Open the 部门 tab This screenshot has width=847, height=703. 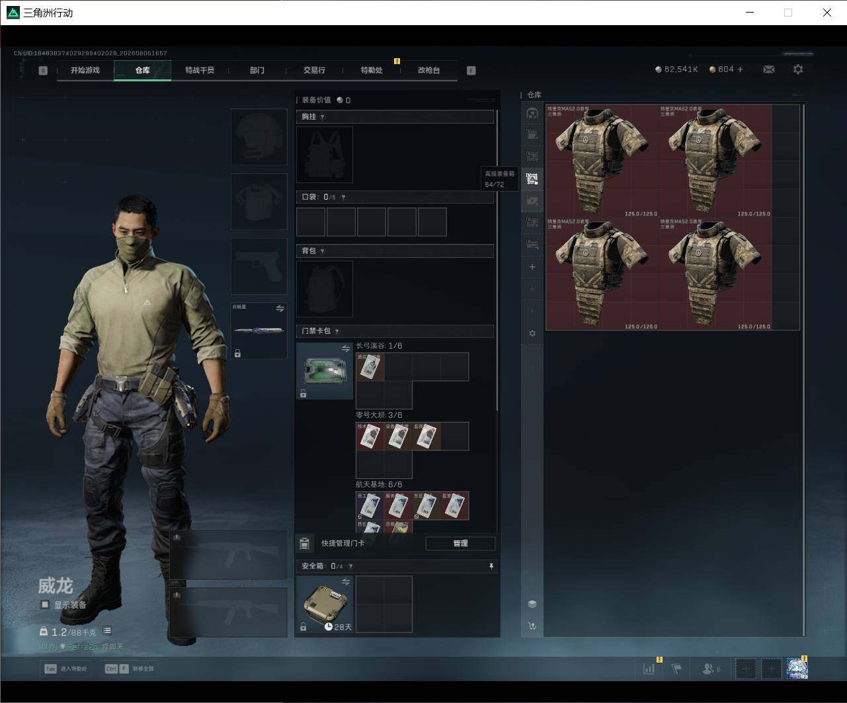[x=257, y=70]
